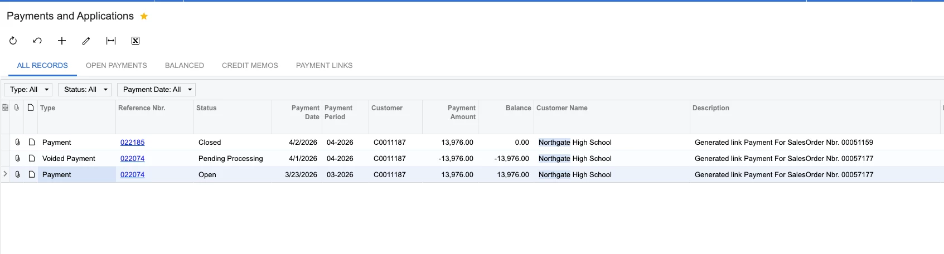Click the payment date 4/1/2026
The height and width of the screenshot is (254, 944).
297,158
